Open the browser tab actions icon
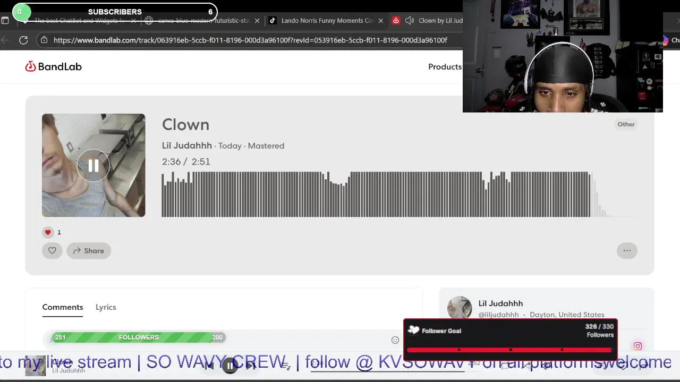680x382 pixels. tap(5, 21)
